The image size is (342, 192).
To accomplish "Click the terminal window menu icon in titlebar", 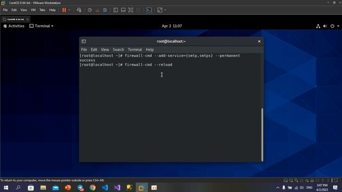I will (x=84, y=42).
